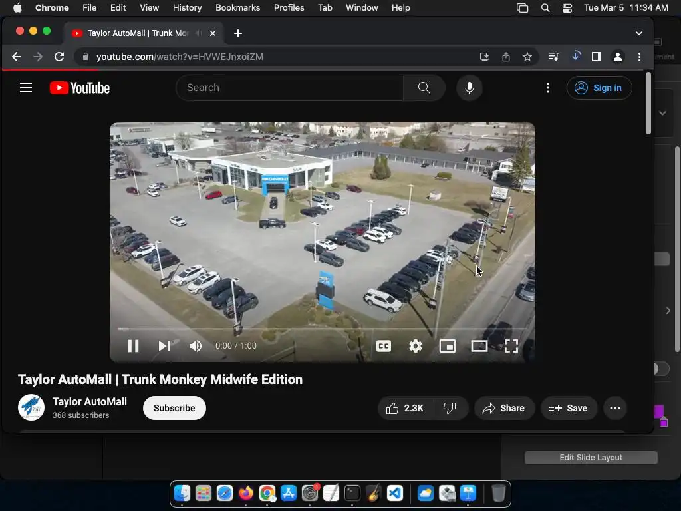Mute the video volume

point(195,346)
